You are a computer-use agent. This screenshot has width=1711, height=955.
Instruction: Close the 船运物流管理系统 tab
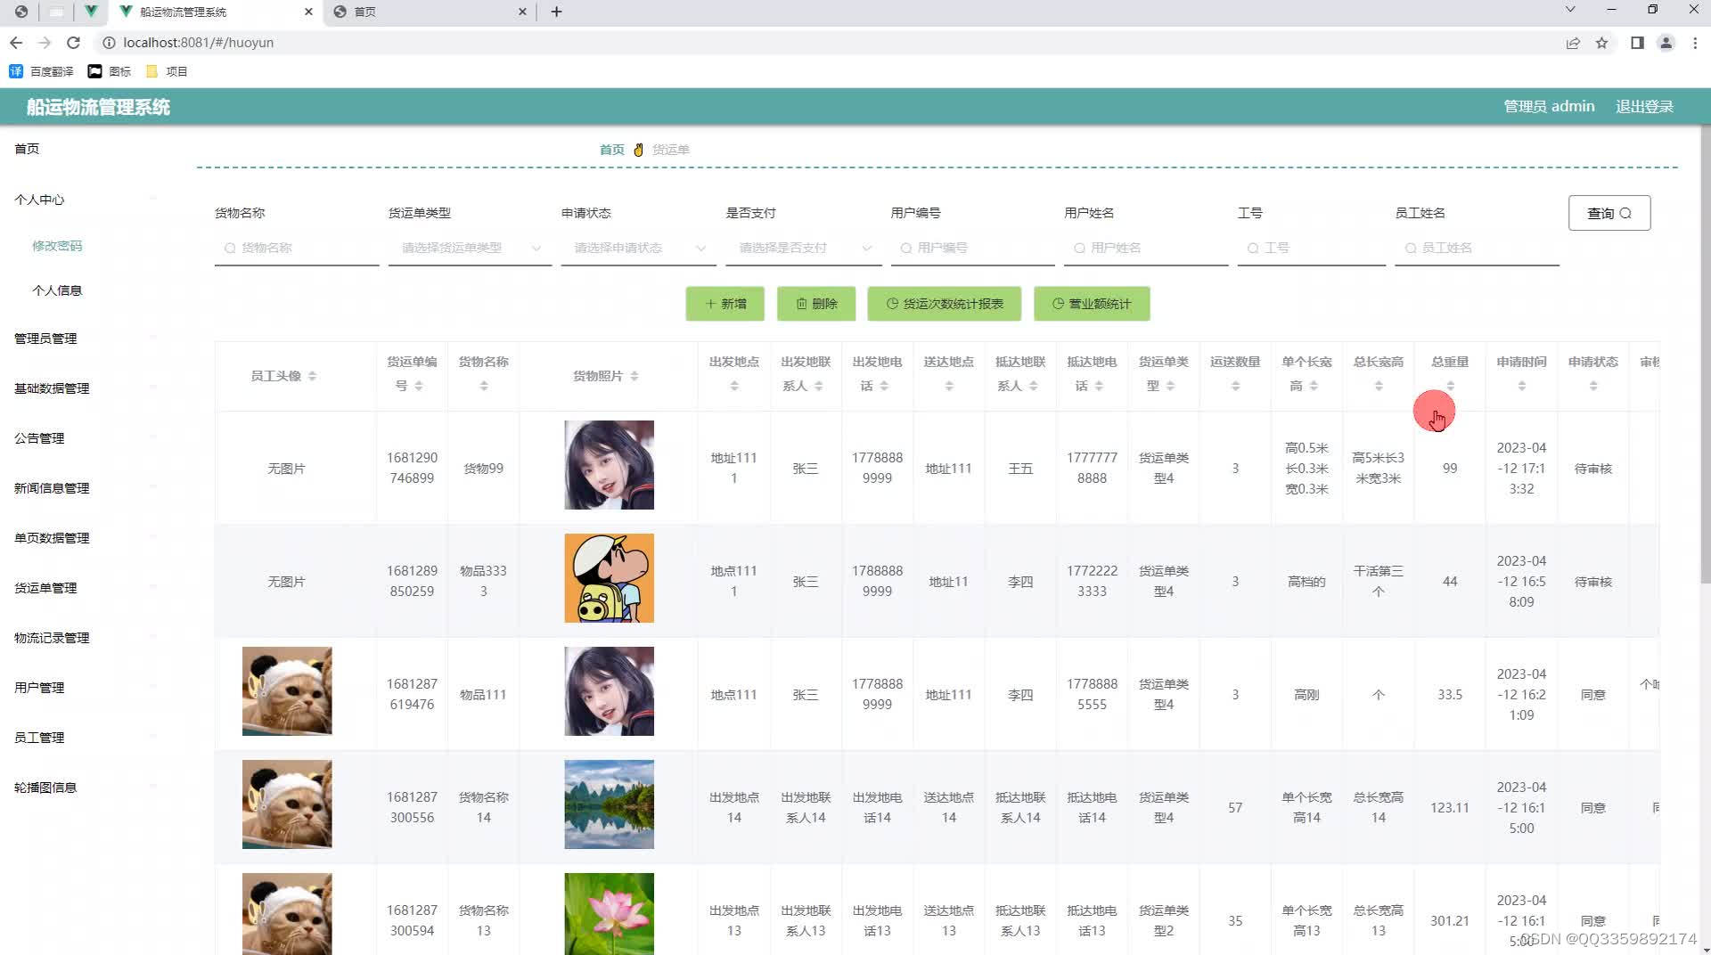click(308, 12)
